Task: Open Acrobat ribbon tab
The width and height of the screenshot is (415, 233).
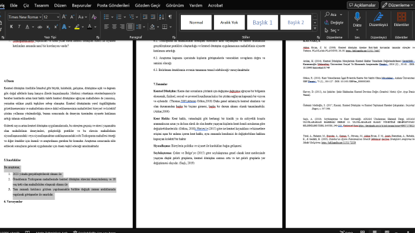Action: [x=215, y=5]
